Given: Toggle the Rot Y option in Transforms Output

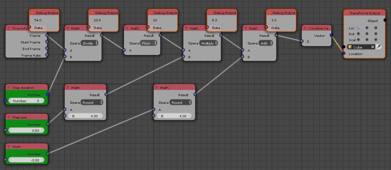Looking at the screenshot, I should tap(367, 34).
